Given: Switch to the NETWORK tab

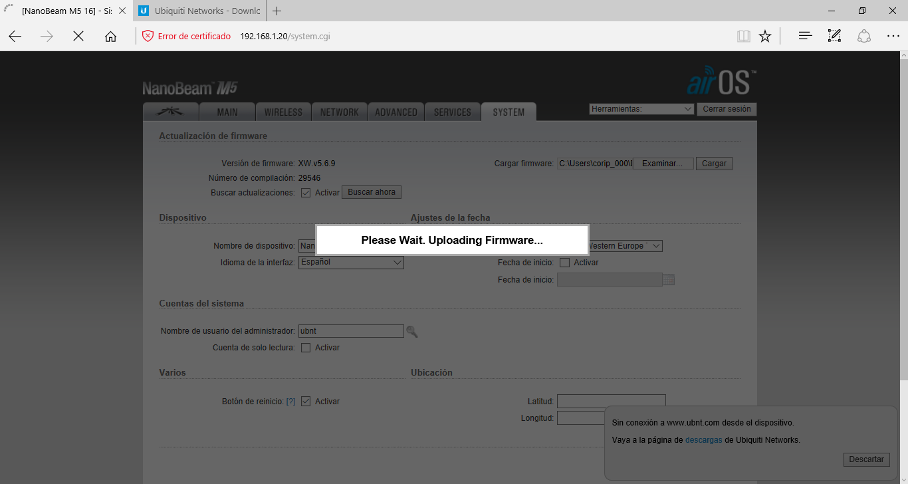Looking at the screenshot, I should tap(339, 112).
